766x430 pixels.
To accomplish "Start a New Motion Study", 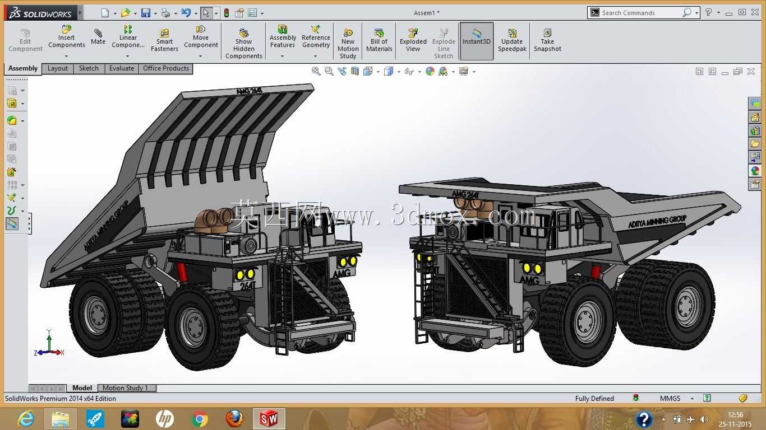I will 348,44.
